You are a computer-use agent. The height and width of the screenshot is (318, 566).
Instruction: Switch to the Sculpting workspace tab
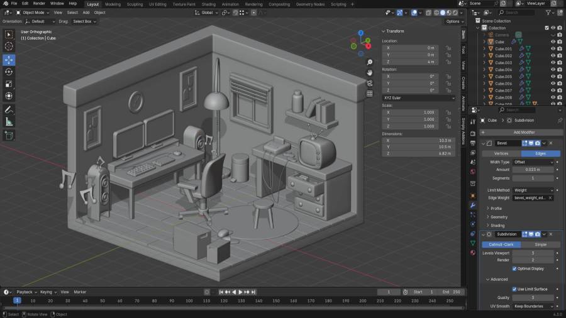pyautogui.click(x=135, y=4)
